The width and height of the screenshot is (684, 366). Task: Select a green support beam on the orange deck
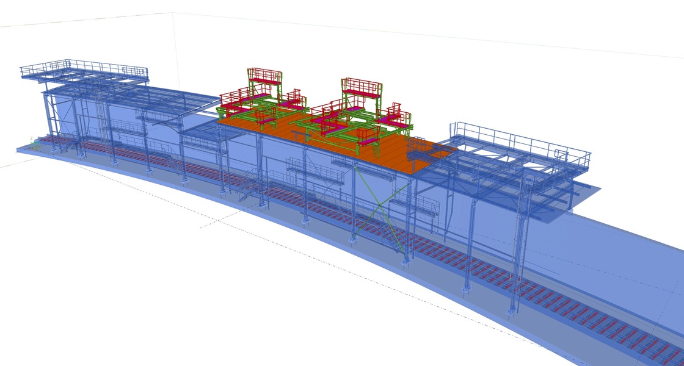click(x=293, y=121)
